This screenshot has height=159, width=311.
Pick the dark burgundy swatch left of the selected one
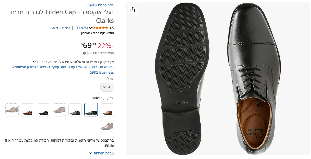[x=75, y=110]
